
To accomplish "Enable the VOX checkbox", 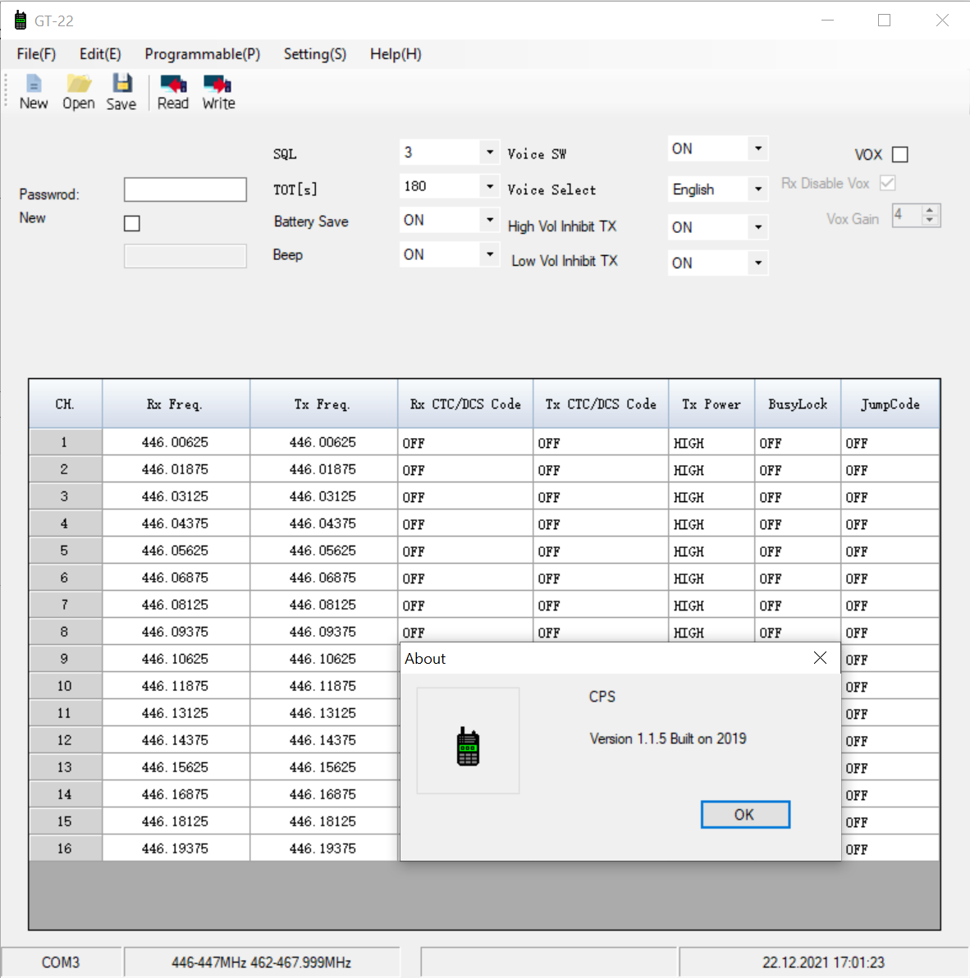I will pyautogui.click(x=899, y=154).
